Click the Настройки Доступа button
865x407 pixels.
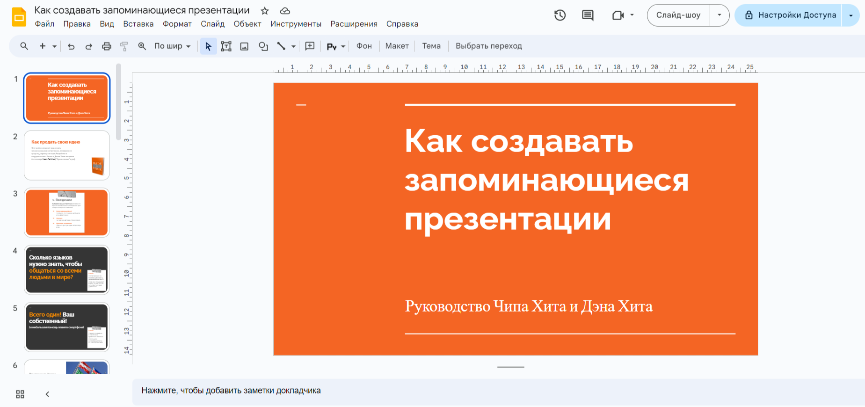click(x=791, y=15)
